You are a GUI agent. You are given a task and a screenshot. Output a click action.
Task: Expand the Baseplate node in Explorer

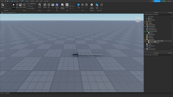[x=147, y=20]
